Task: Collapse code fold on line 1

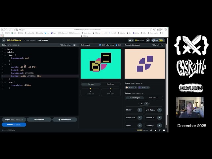Action: [x=5, y=49]
